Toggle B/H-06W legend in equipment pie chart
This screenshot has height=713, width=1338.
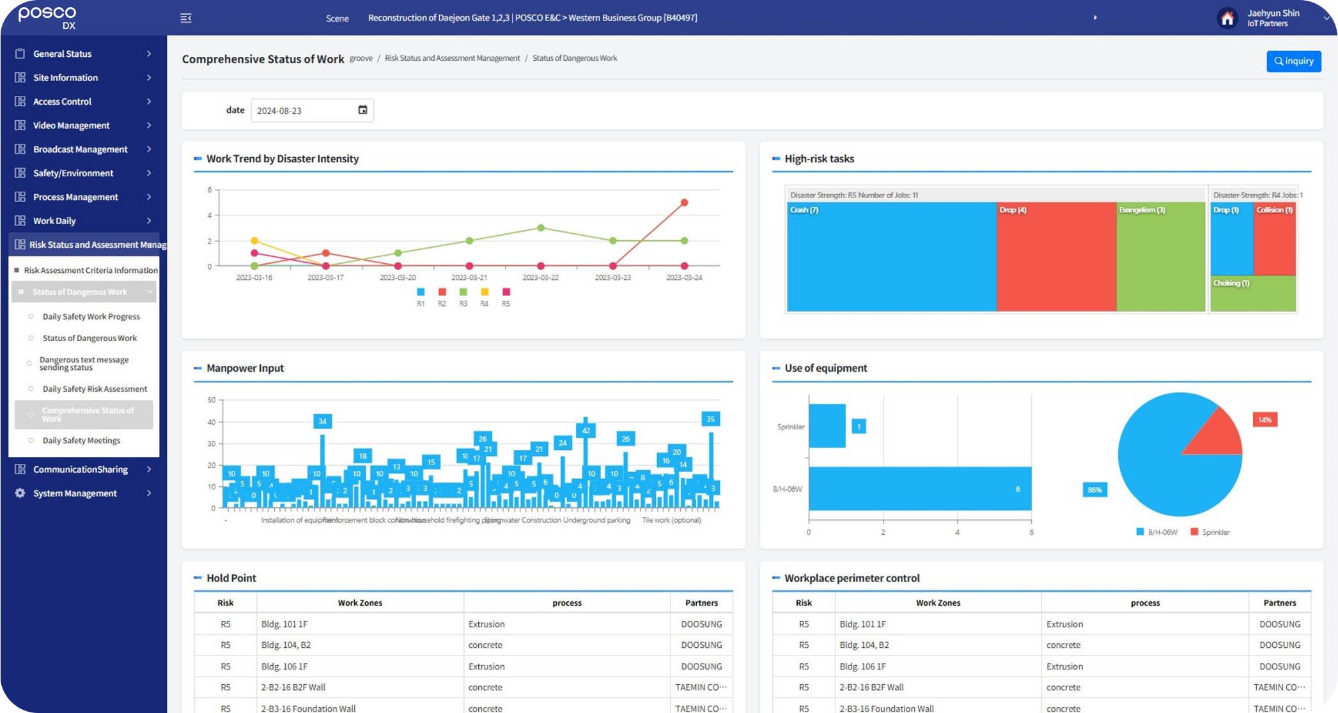(1157, 532)
